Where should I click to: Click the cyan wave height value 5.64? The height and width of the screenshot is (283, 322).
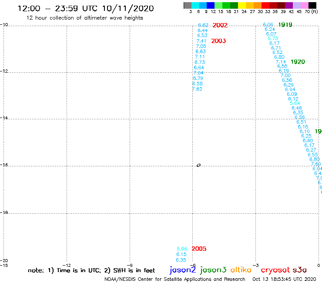coord(295,103)
